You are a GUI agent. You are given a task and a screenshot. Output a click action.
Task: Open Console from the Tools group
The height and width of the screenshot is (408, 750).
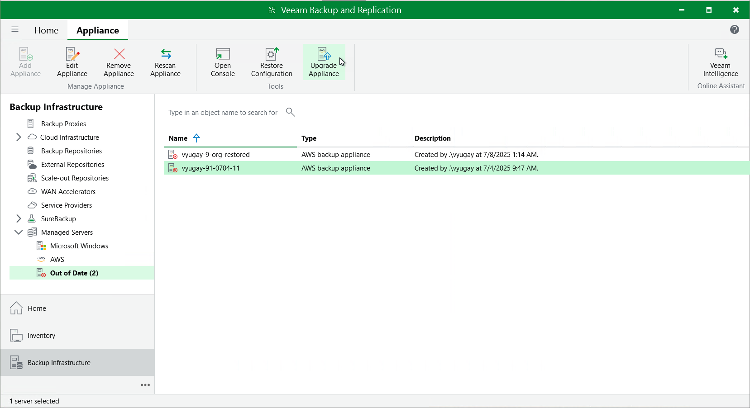223,62
